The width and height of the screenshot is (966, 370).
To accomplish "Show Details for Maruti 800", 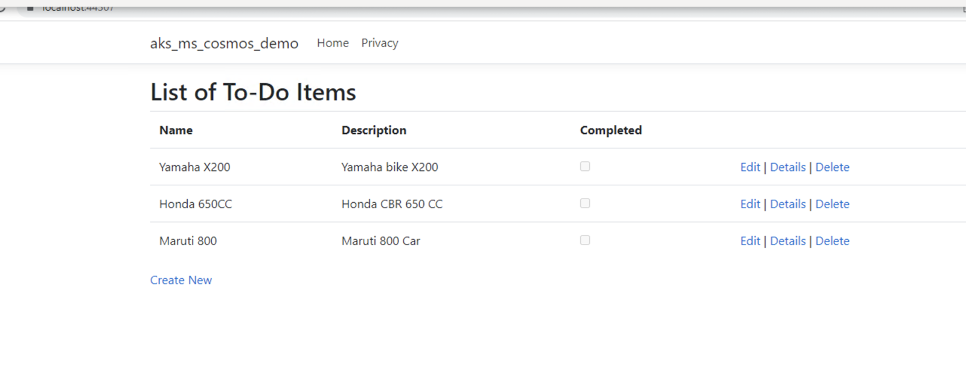I will 788,240.
